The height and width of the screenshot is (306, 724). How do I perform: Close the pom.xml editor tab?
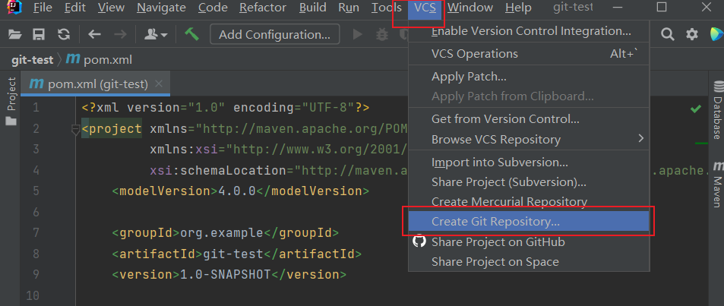(x=159, y=84)
